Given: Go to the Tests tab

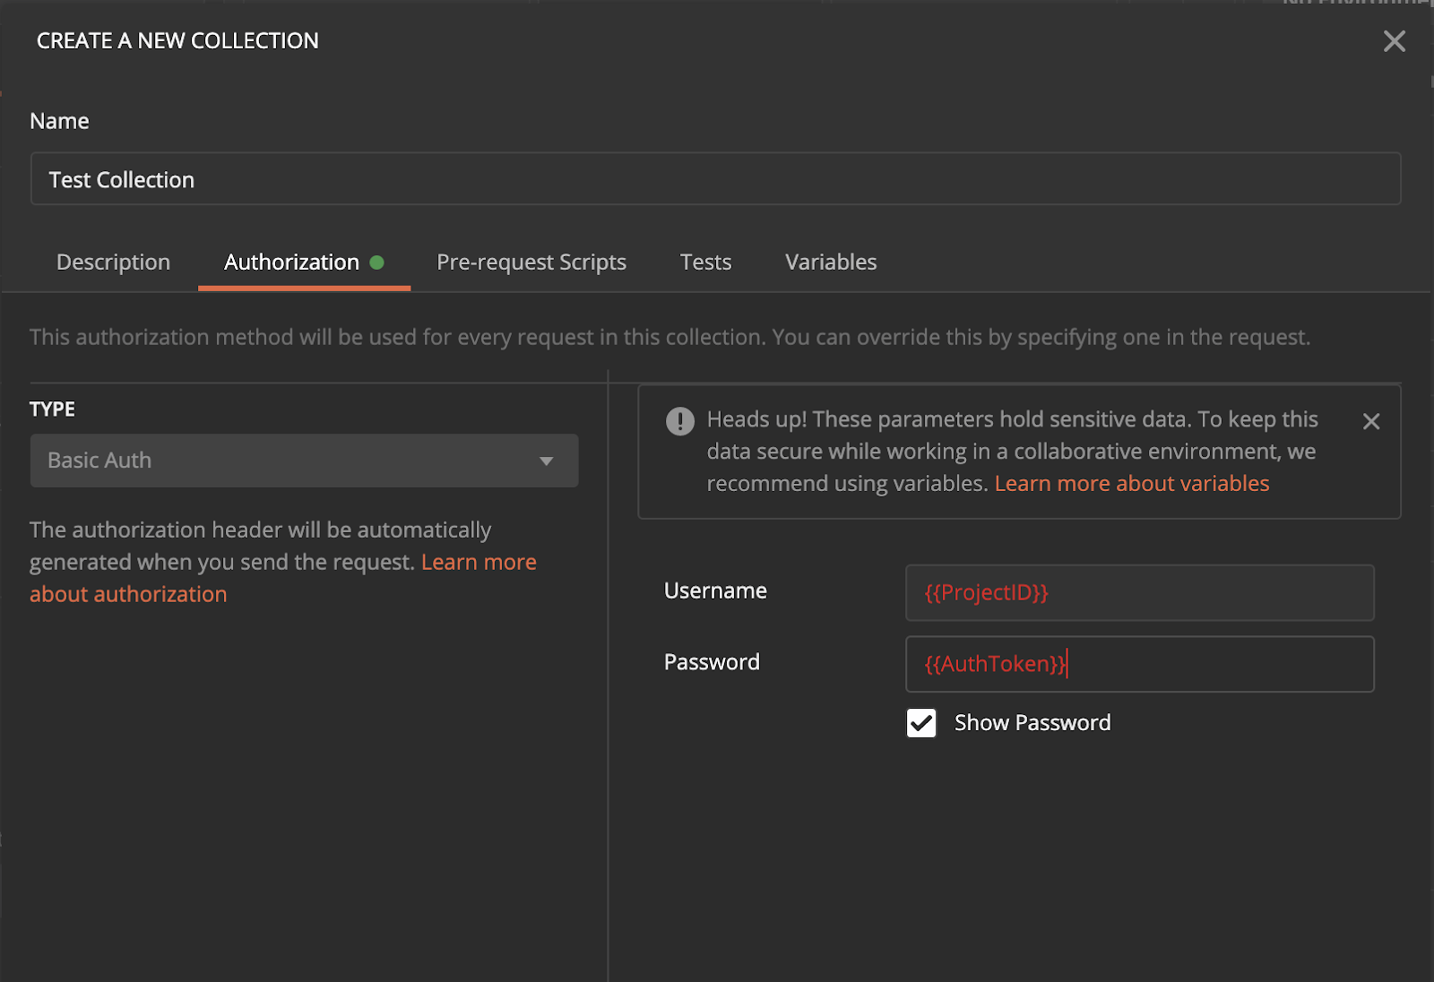Looking at the screenshot, I should 705,263.
